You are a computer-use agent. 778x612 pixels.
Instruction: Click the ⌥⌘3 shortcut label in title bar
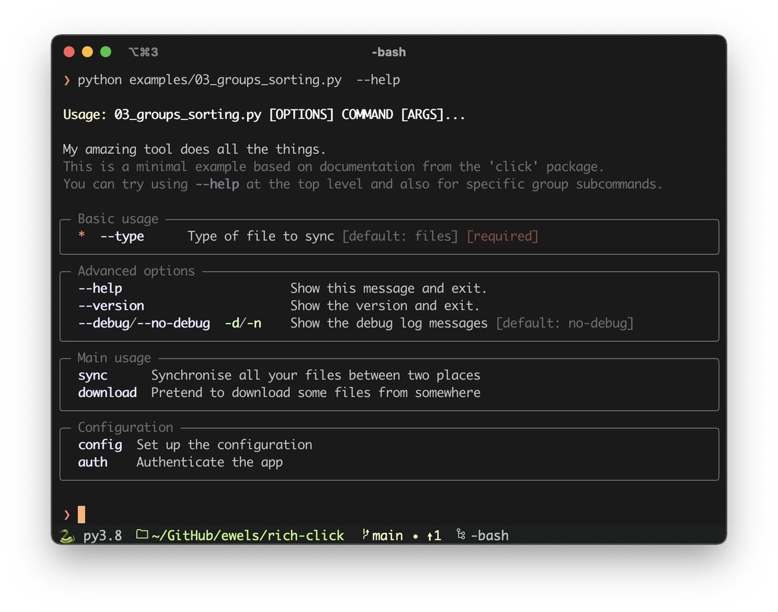click(x=143, y=52)
